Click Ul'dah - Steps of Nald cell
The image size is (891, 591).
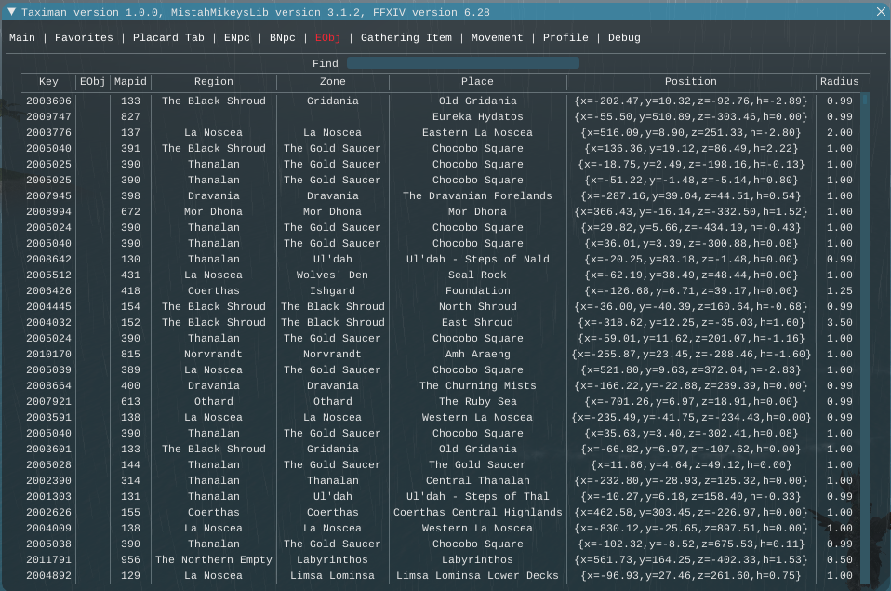pos(477,259)
